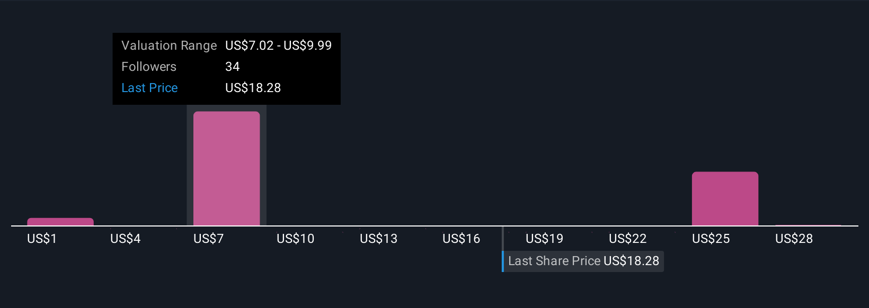This screenshot has width=869, height=308.
Task: Click the US$13 axis label
Action: pos(378,239)
